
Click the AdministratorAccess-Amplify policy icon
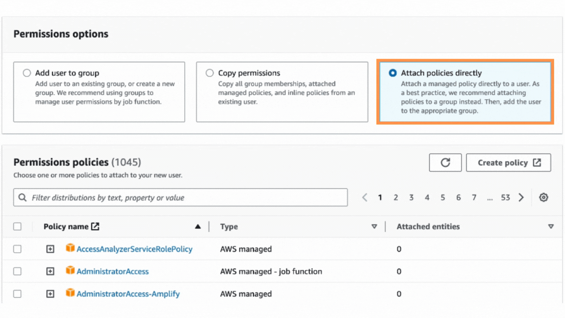(x=70, y=293)
